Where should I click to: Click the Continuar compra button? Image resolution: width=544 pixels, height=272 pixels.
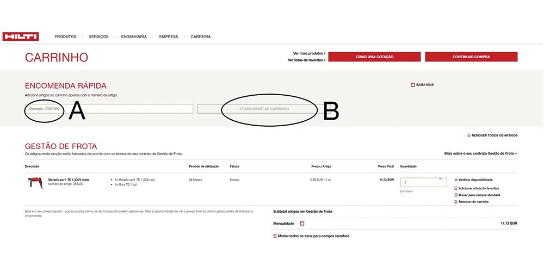pyautogui.click(x=471, y=57)
